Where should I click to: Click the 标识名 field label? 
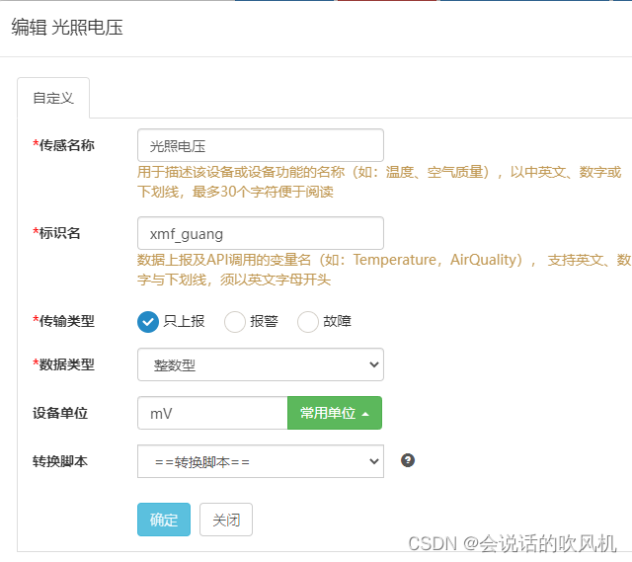(56, 233)
